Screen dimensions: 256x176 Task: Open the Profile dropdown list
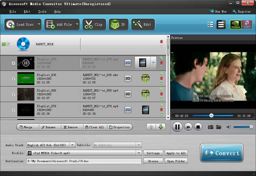[139, 153]
